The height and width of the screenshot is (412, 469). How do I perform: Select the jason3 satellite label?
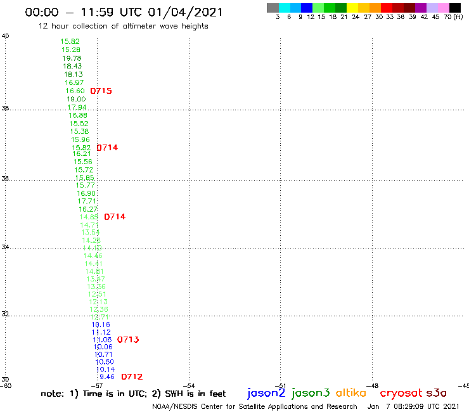[311, 393]
